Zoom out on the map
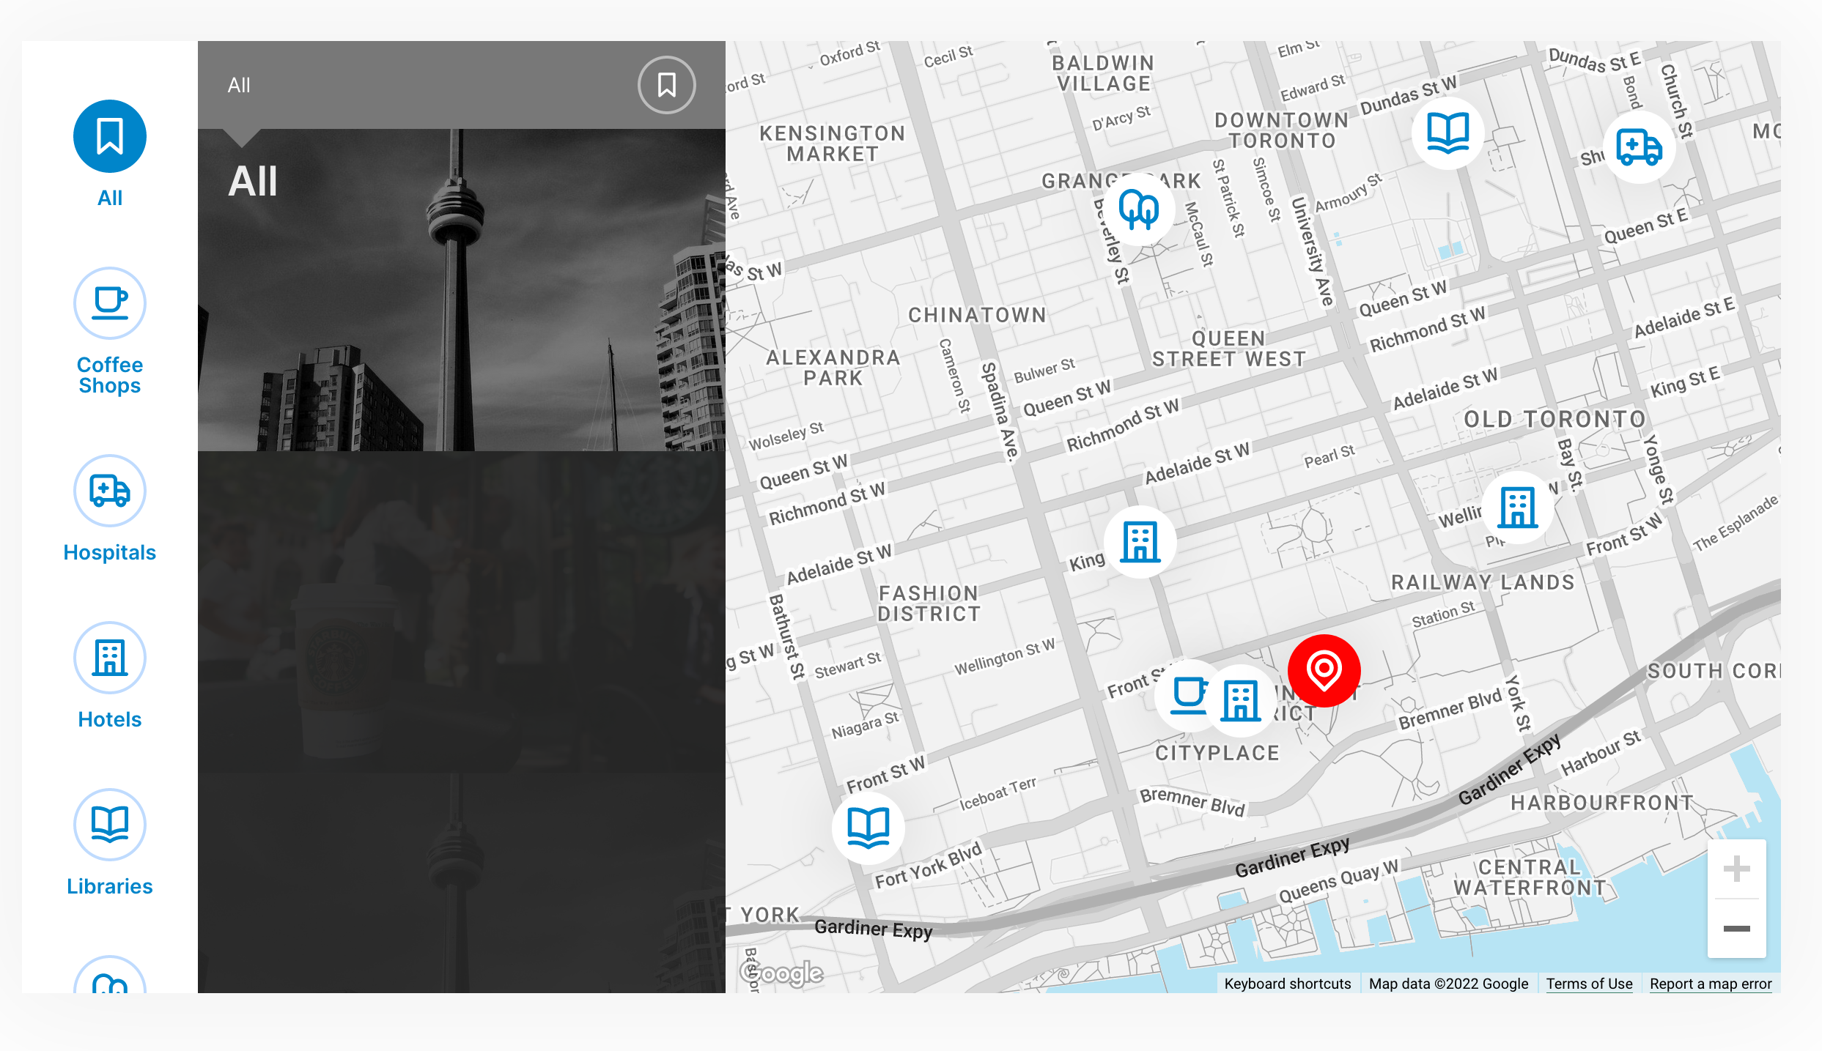Screen dimensions: 1822x1051 [x=1736, y=929]
